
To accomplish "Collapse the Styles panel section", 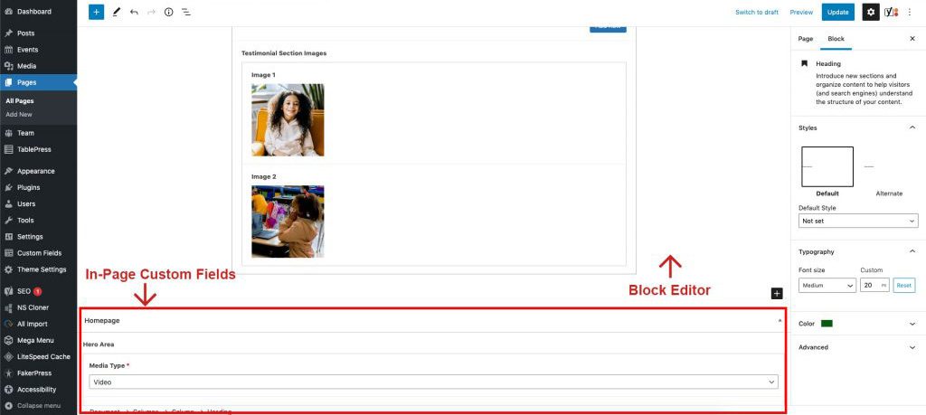I will pos(912,127).
